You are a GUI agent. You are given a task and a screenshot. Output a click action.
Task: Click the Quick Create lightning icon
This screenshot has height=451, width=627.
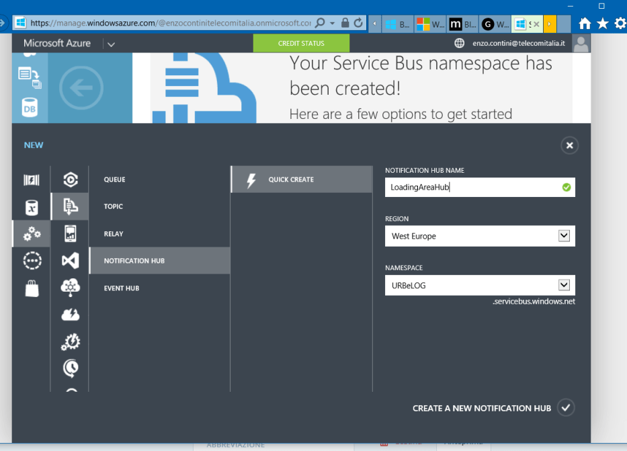[x=251, y=179]
